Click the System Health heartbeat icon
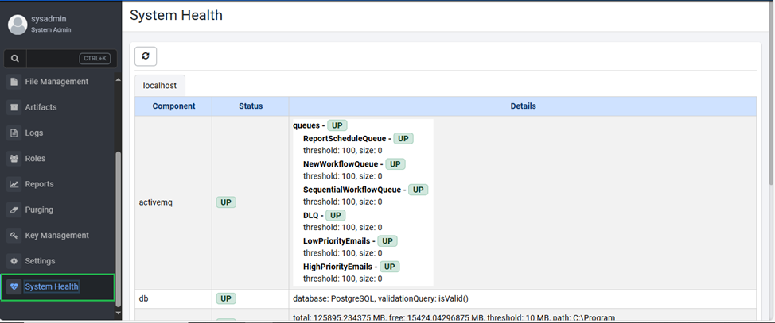 point(14,286)
